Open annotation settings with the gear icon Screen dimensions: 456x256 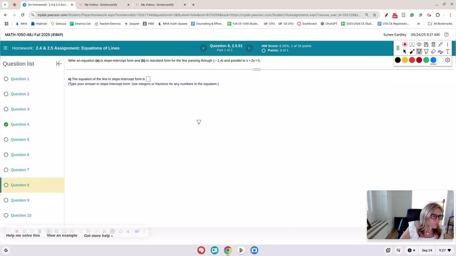[447, 60]
